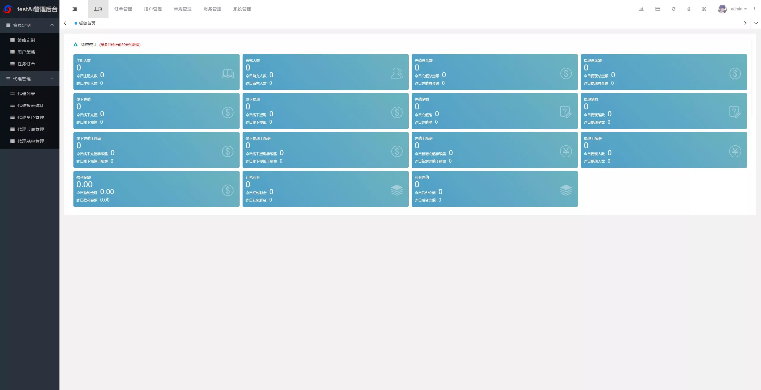Click the admin avatar picture

pos(722,9)
